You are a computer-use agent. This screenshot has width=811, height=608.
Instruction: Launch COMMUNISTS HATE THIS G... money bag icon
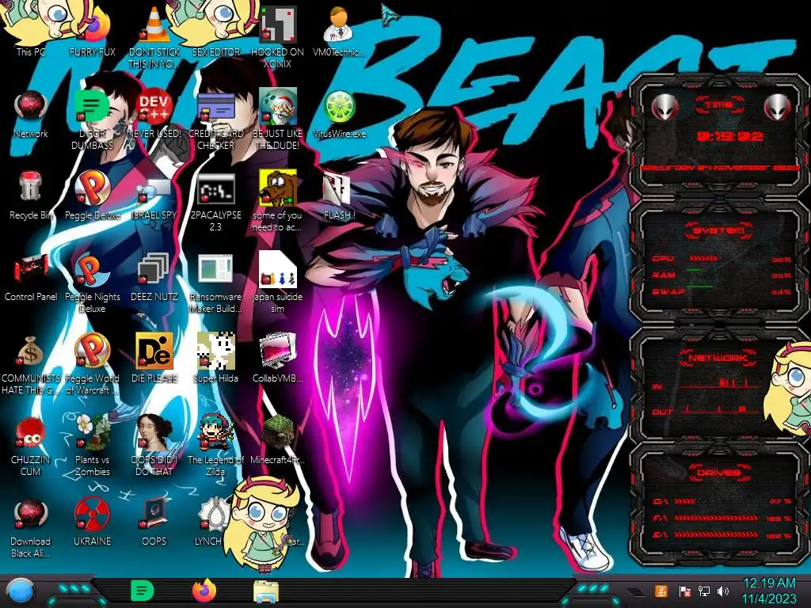[31, 351]
